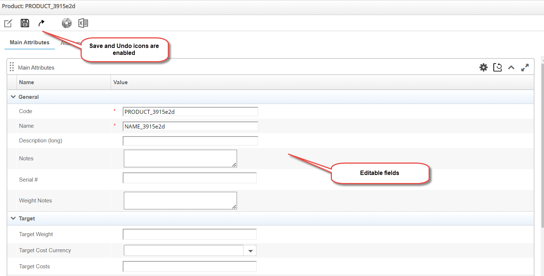Click the Edit pencil icon in toolbar
The width and height of the screenshot is (544, 276).
coord(8,23)
